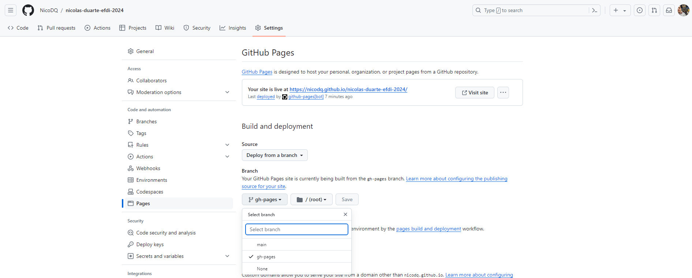Open pull requests icon in header
This screenshot has width=692, height=278.
654,10
